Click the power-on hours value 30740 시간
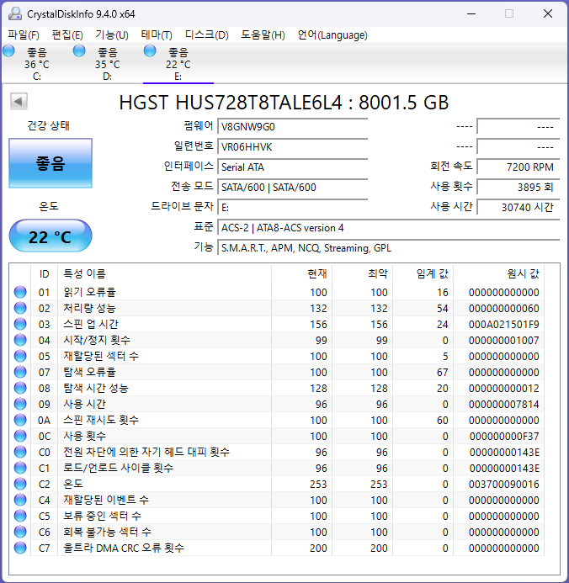 point(518,207)
